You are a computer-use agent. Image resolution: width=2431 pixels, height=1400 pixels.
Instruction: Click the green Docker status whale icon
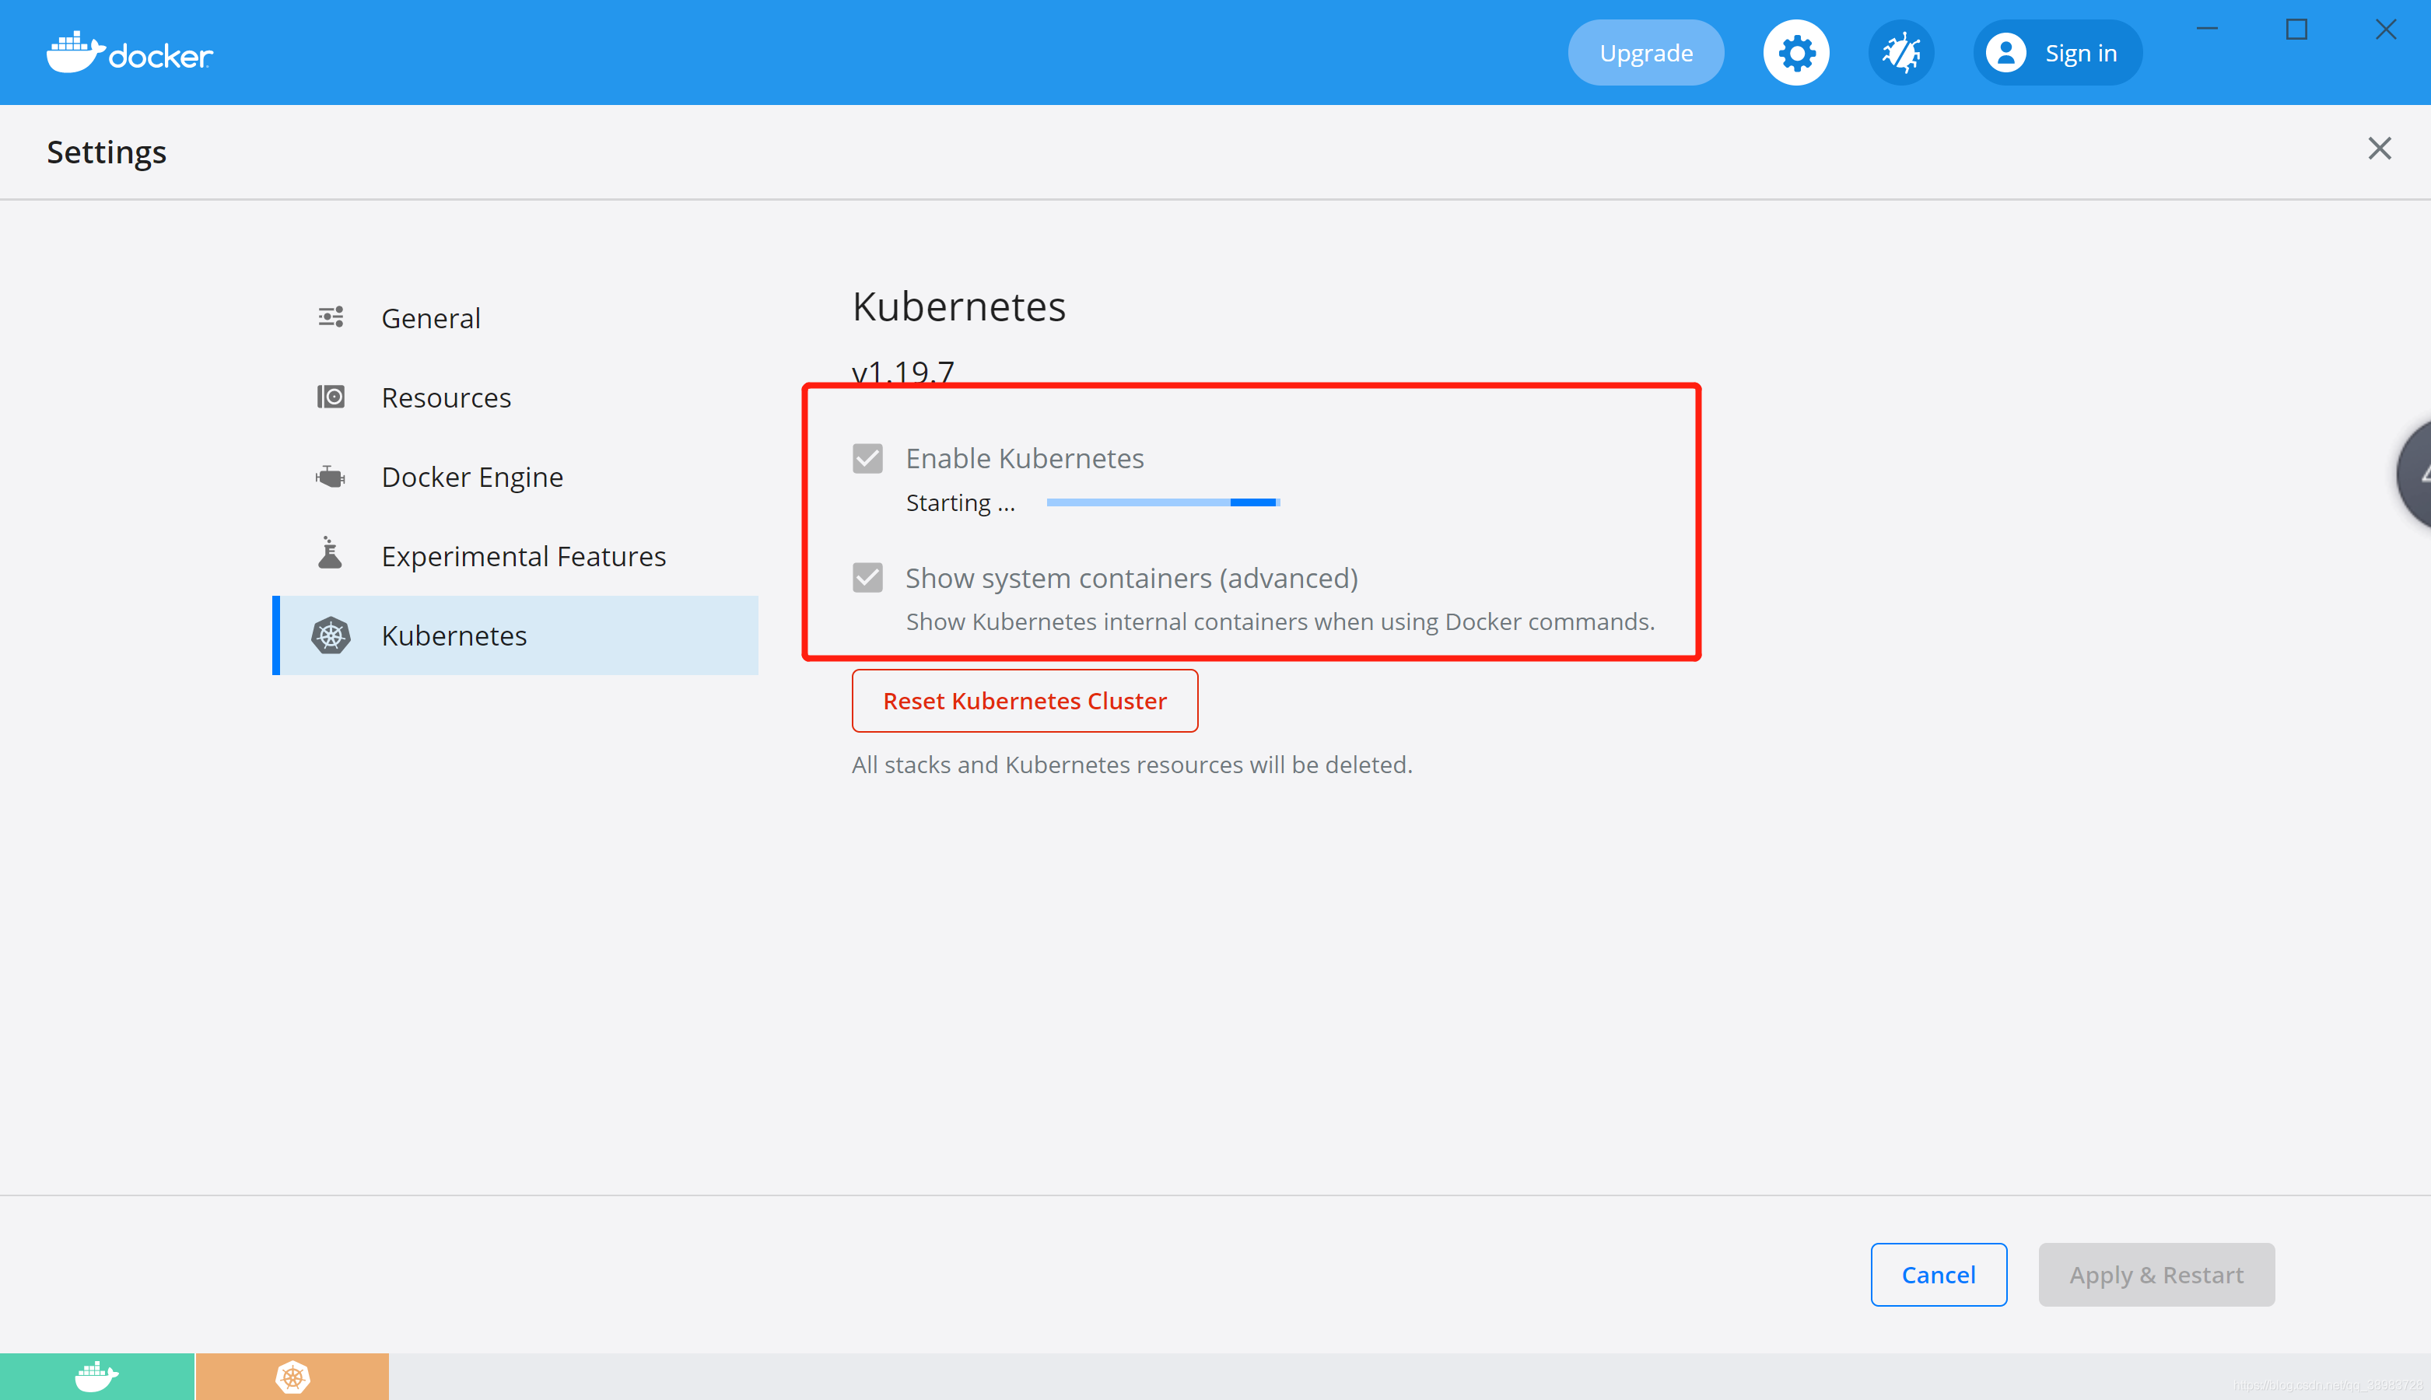click(x=97, y=1377)
